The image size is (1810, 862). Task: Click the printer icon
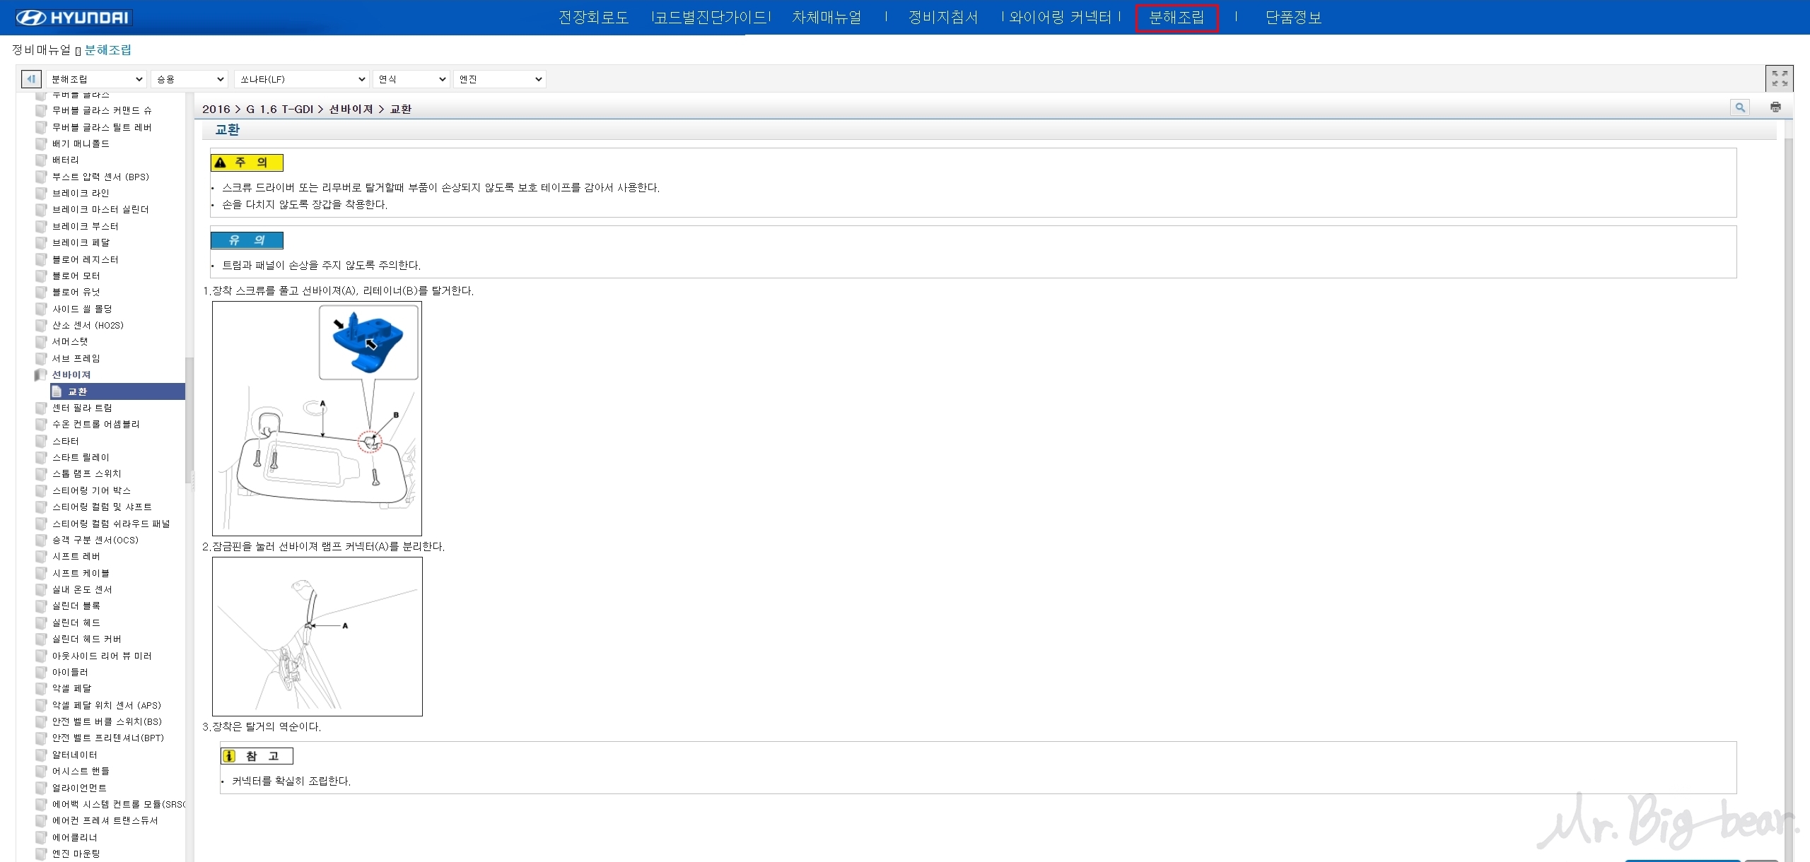(x=1775, y=107)
